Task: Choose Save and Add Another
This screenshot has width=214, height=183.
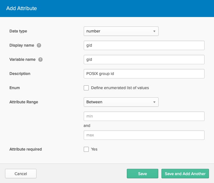Action: 185,174
